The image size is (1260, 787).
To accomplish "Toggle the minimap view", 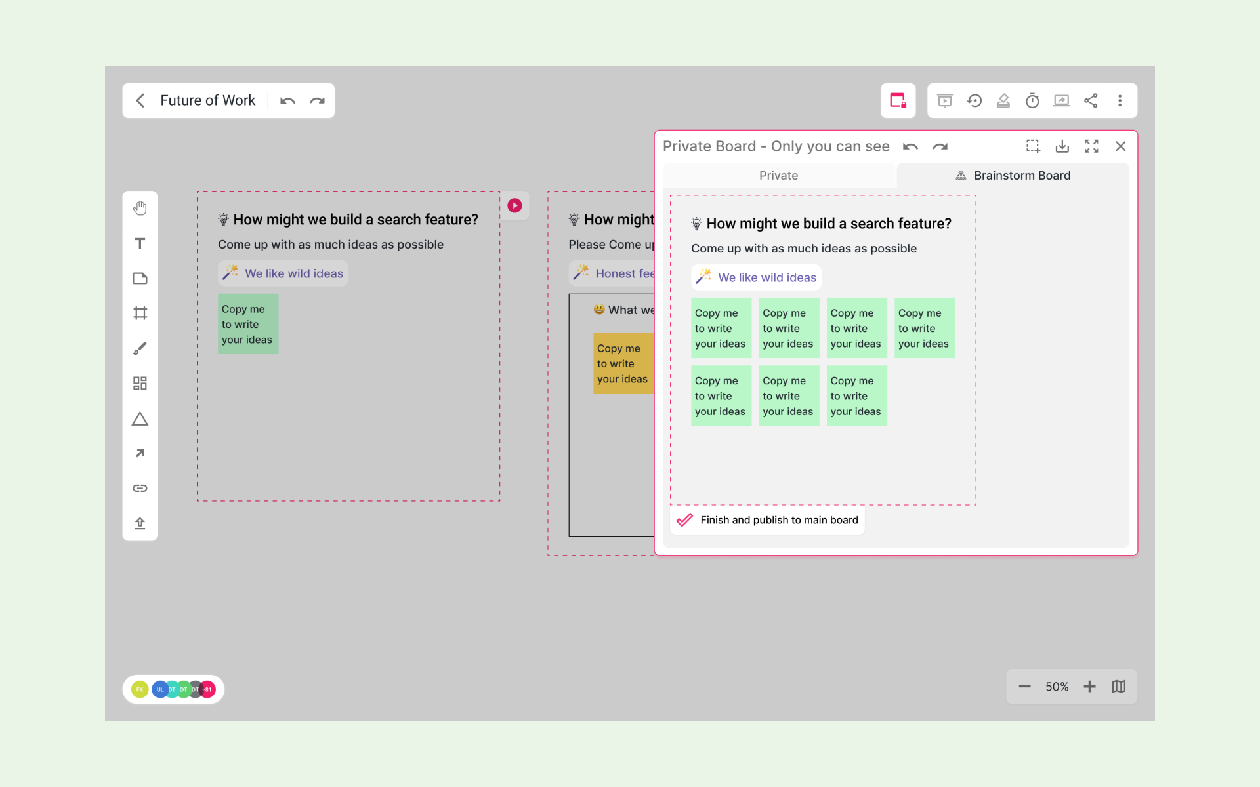I will (1119, 687).
